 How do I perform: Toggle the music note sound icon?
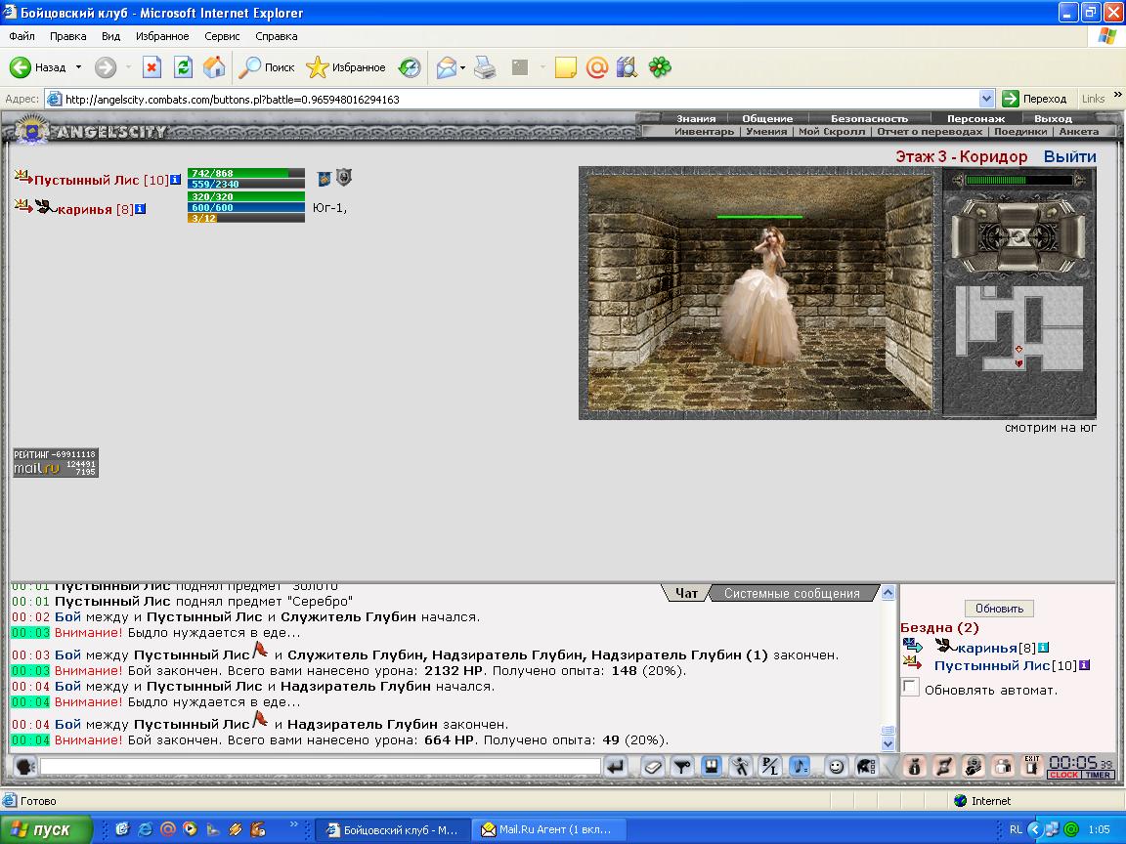click(x=800, y=767)
